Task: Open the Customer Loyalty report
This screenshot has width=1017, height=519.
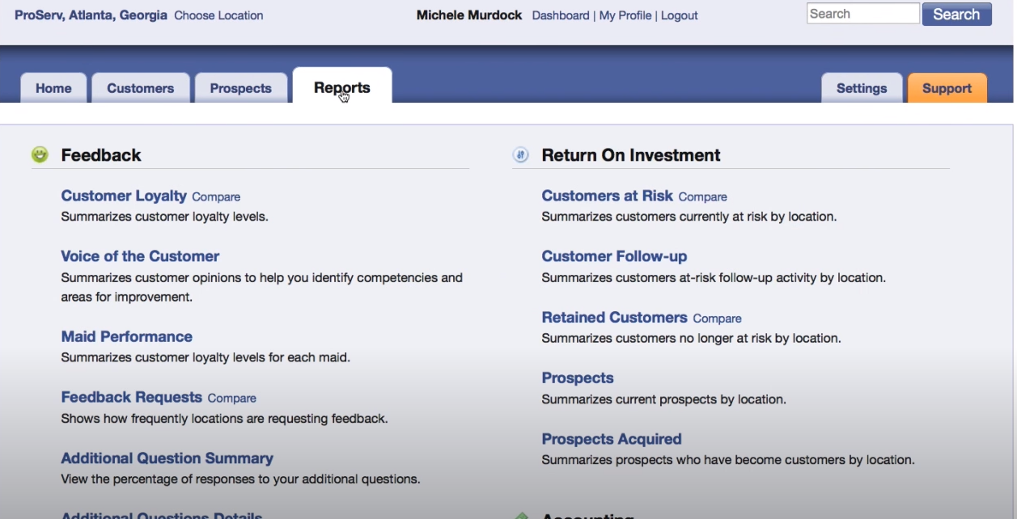Action: (124, 196)
